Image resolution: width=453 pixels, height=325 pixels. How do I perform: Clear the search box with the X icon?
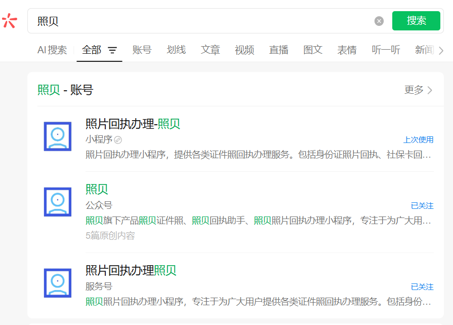point(379,21)
